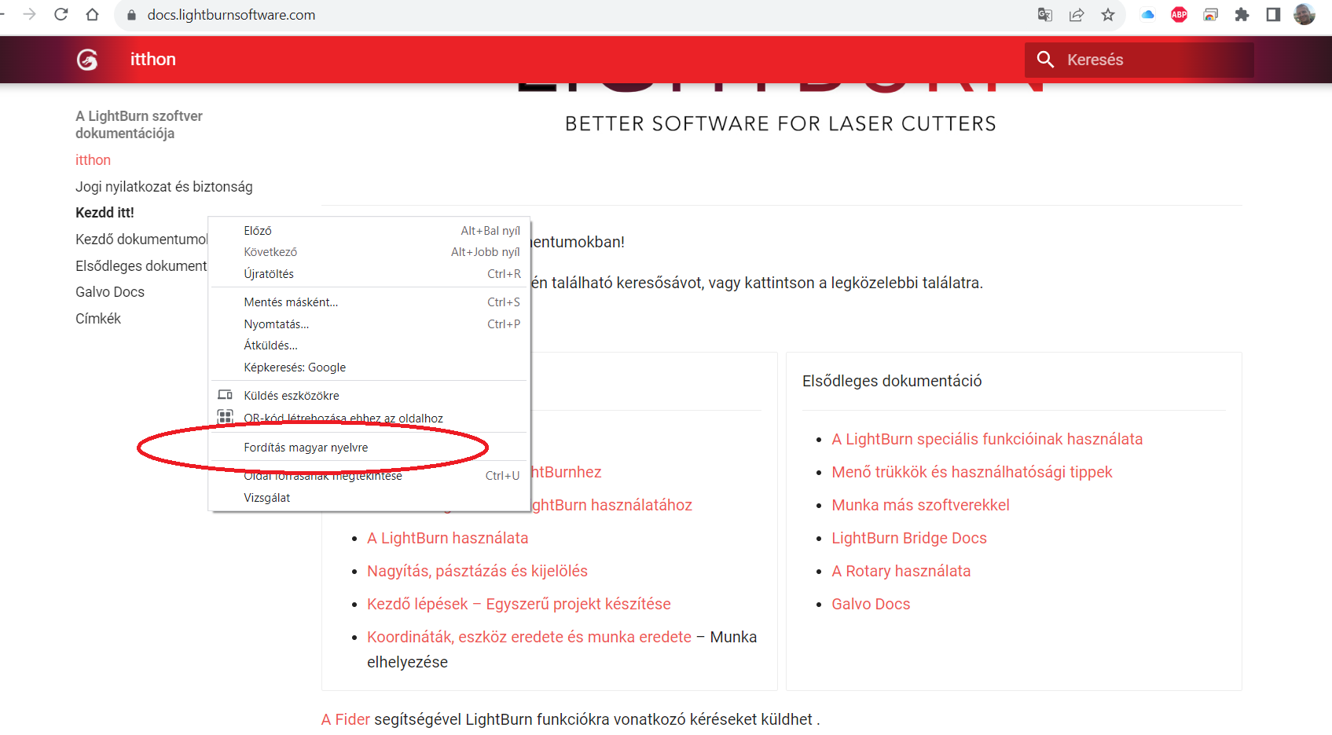Open the cloud extension icon
1332x735 pixels.
tap(1148, 14)
